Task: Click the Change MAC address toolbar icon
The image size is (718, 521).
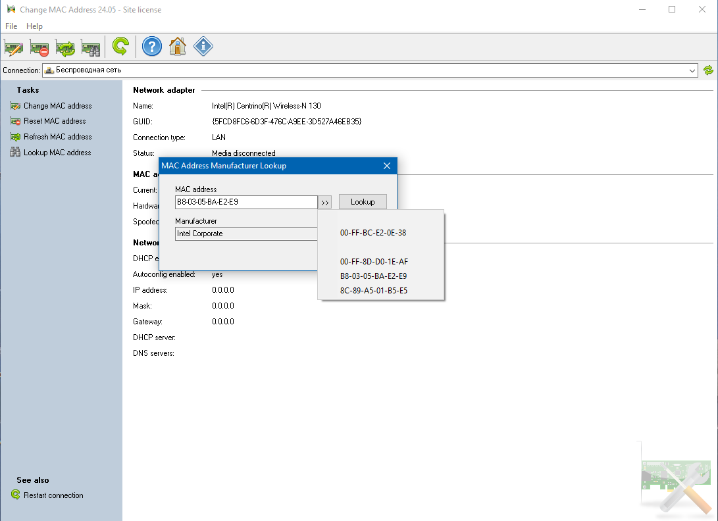Action: (14, 47)
